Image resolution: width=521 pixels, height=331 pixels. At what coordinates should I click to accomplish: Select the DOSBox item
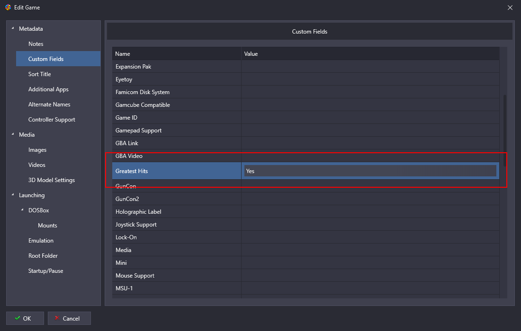[38, 210]
